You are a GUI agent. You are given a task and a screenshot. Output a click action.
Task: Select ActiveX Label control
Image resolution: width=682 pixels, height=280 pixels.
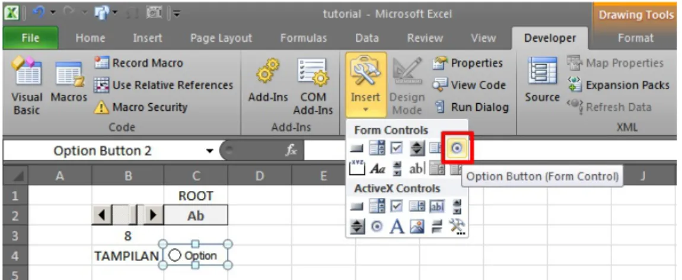pos(396,227)
